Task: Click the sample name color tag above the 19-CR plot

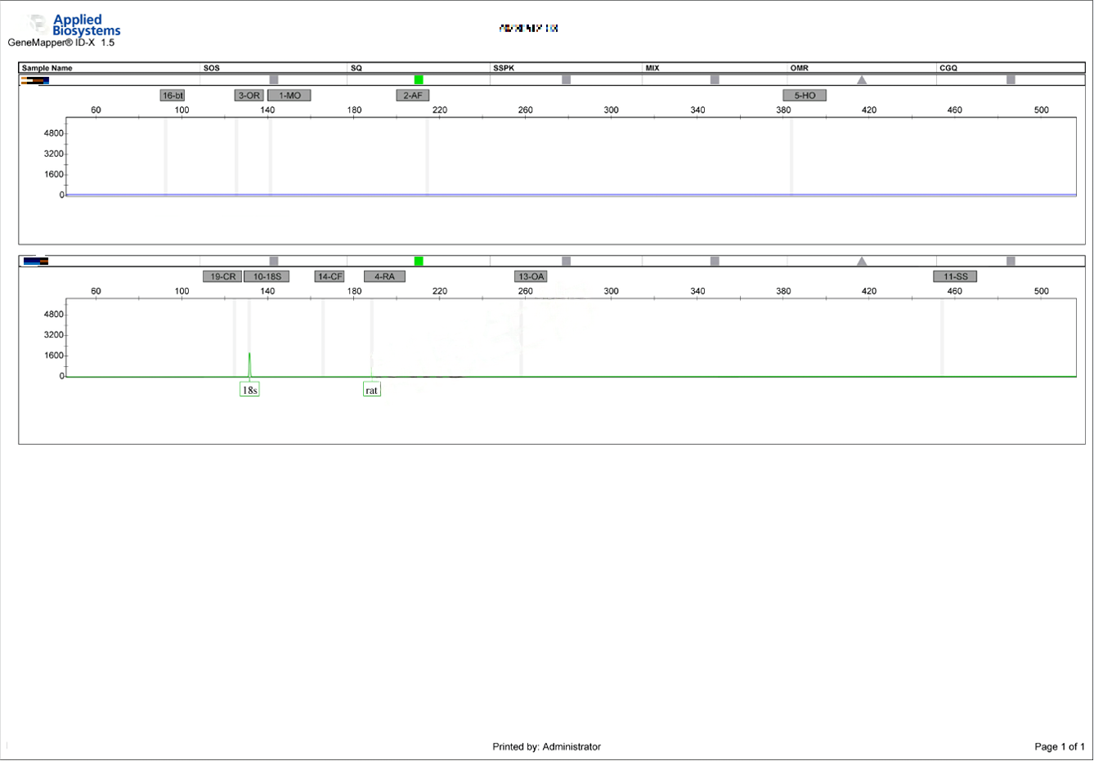Action: 36,262
